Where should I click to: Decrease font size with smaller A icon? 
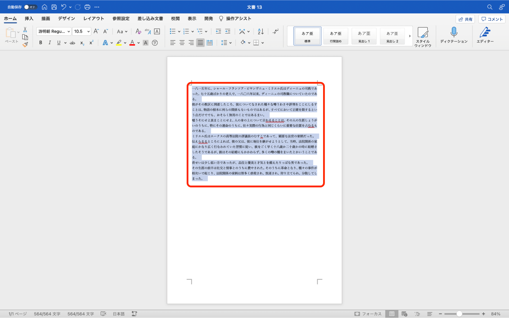(106, 31)
